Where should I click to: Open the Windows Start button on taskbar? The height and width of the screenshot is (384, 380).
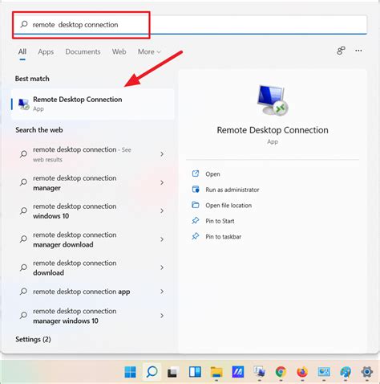(131, 372)
